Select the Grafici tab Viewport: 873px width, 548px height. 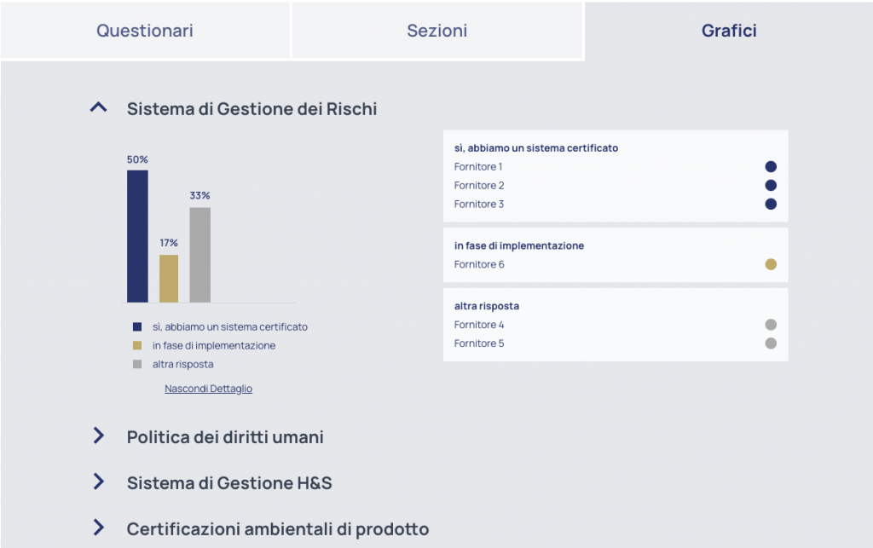tap(728, 30)
